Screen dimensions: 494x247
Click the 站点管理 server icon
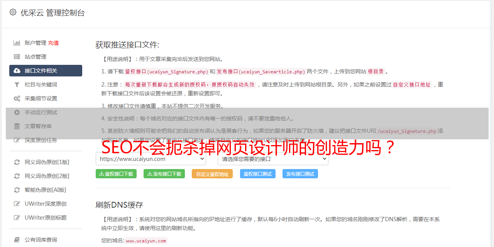pyautogui.click(x=17, y=57)
